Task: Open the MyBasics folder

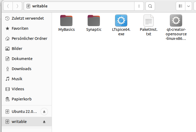Action: 66,20
